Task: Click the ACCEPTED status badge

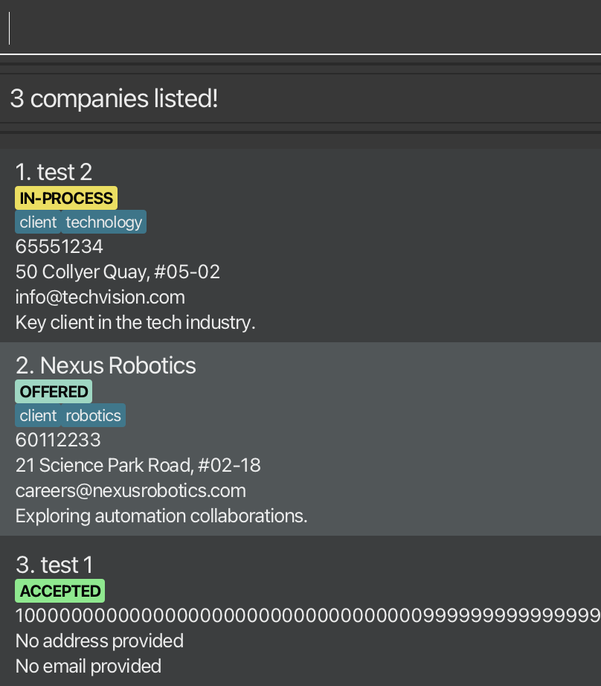Action: [60, 591]
